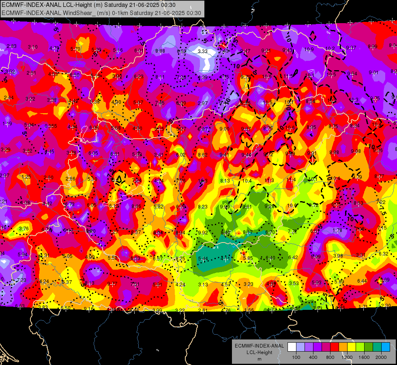
Task: Click the shear value "8.62"
Action: click(x=202, y=155)
